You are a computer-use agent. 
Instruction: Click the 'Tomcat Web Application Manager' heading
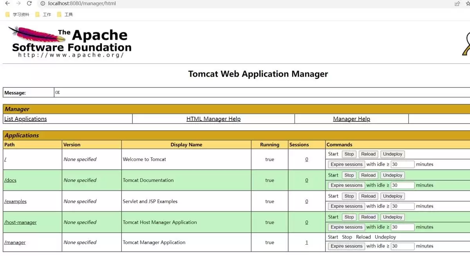(258, 74)
